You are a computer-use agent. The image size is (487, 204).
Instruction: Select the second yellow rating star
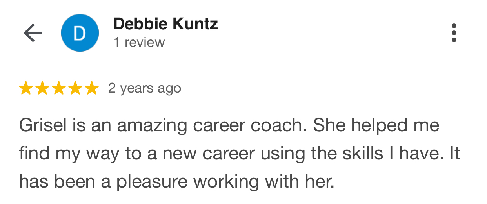[x=42, y=88]
